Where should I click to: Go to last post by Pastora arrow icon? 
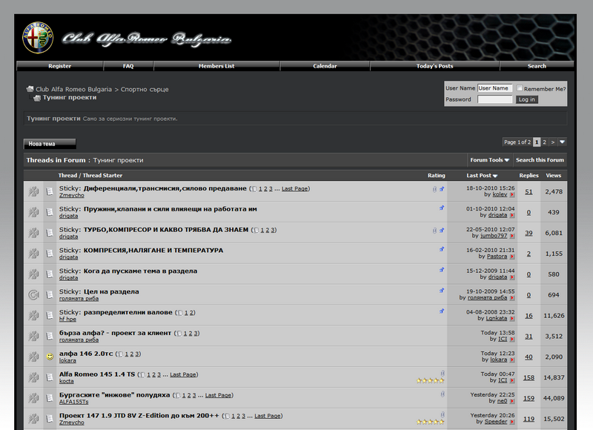(x=512, y=257)
